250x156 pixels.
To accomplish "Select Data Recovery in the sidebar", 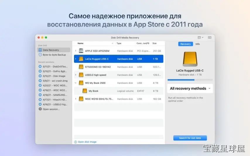I will click(54, 50).
